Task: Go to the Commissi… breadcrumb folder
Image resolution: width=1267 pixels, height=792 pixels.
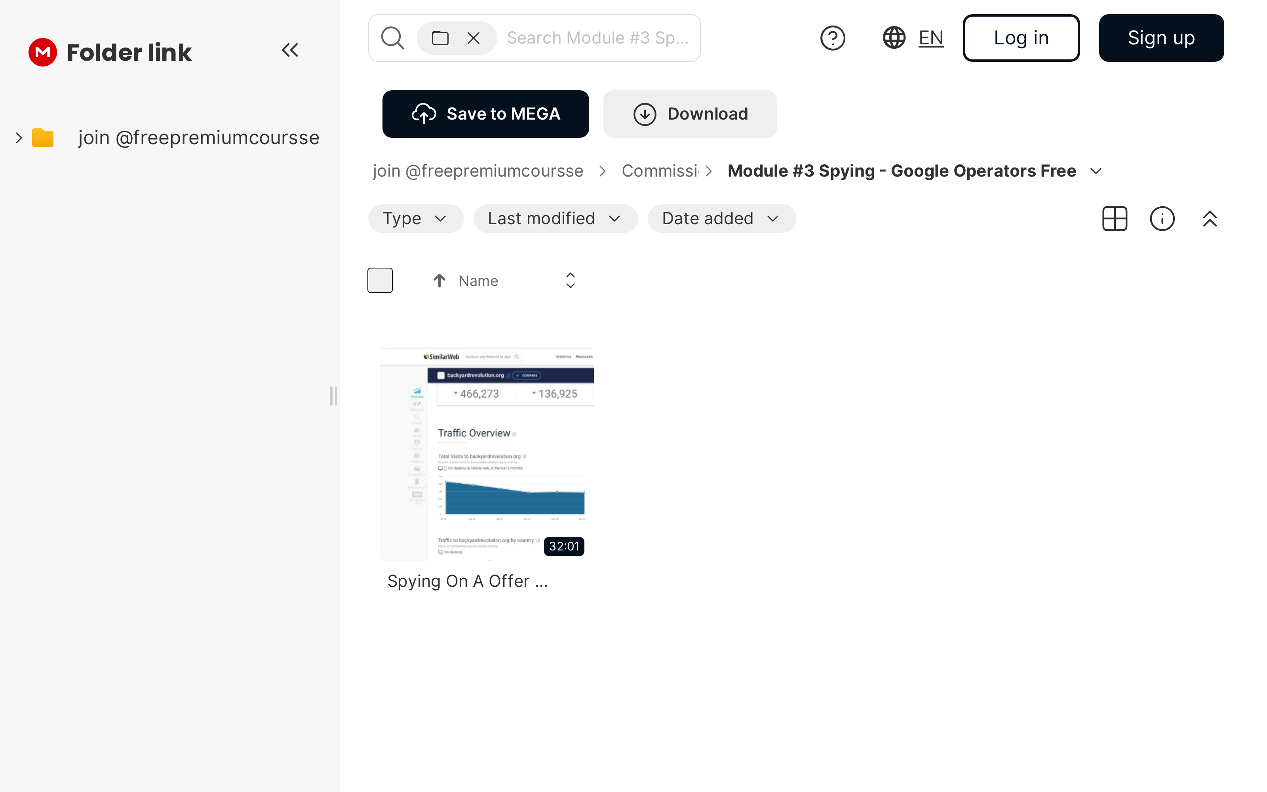Action: click(660, 171)
